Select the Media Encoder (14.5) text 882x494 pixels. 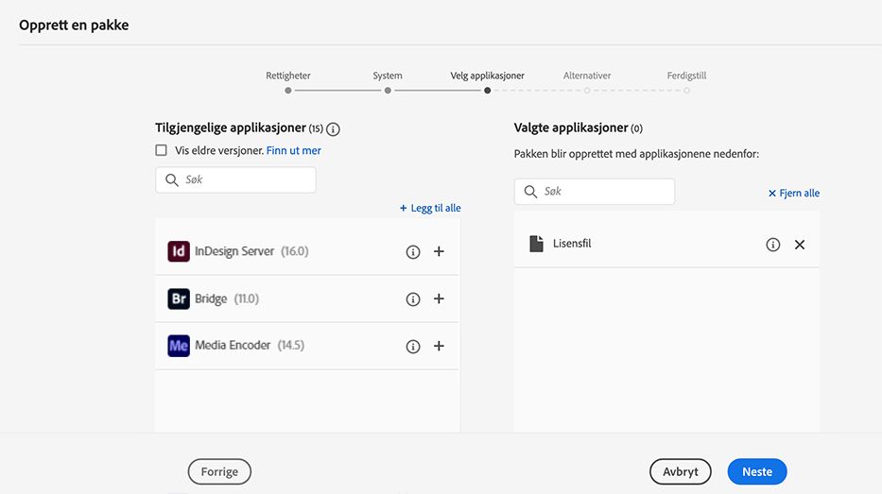(x=250, y=345)
